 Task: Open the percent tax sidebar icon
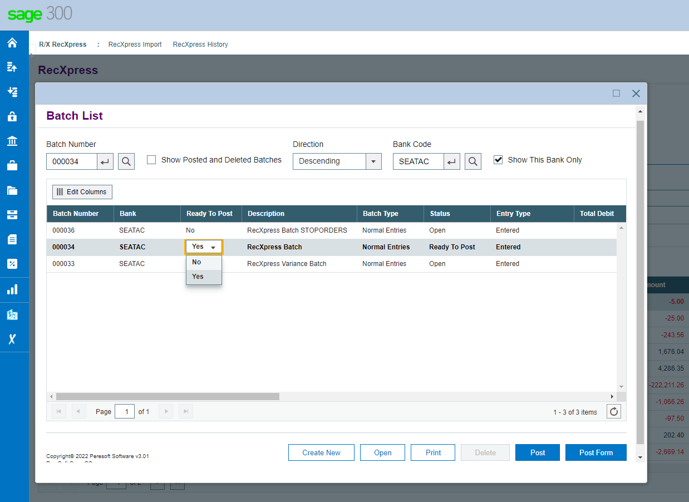tap(12, 264)
